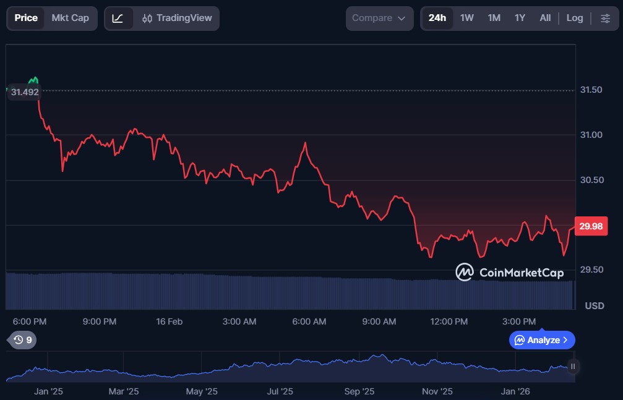Viewport: 623px width, 400px height.
Task: Open chart settings sliders icon
Action: [x=605, y=19]
